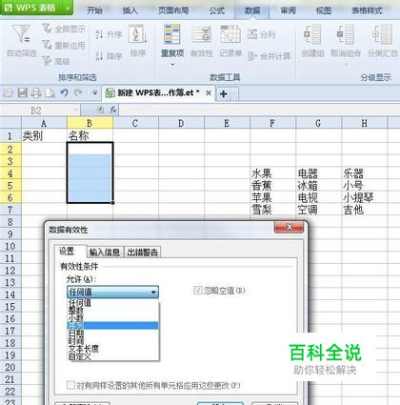
Task: Choose 序列 in the dropdown list
Action: tap(112, 325)
